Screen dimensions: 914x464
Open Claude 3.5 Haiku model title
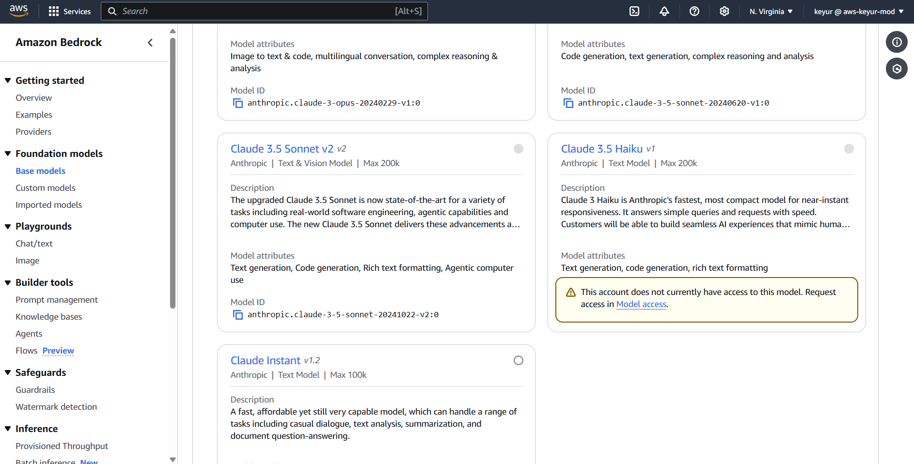(601, 149)
